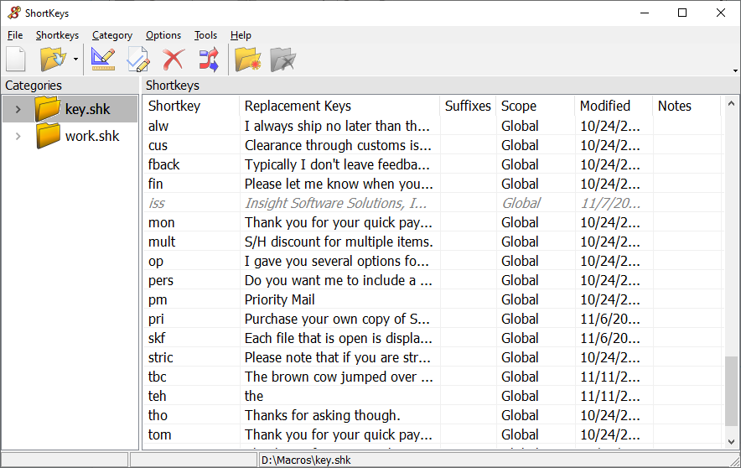Click 'S/H discount for multiple items.' text
The image size is (741, 468).
tap(339, 242)
